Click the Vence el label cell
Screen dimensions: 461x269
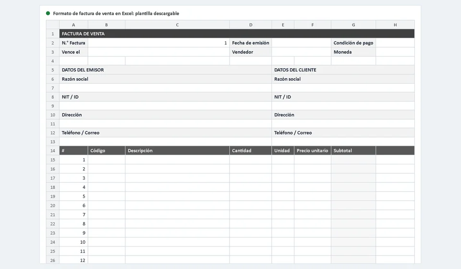point(73,52)
